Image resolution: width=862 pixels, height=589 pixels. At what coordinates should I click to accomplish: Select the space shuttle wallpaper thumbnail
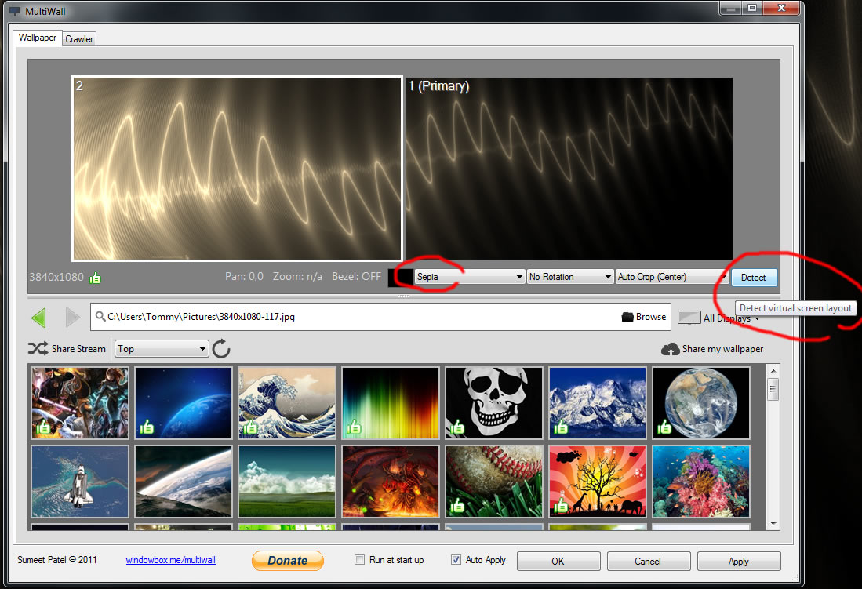pos(80,482)
